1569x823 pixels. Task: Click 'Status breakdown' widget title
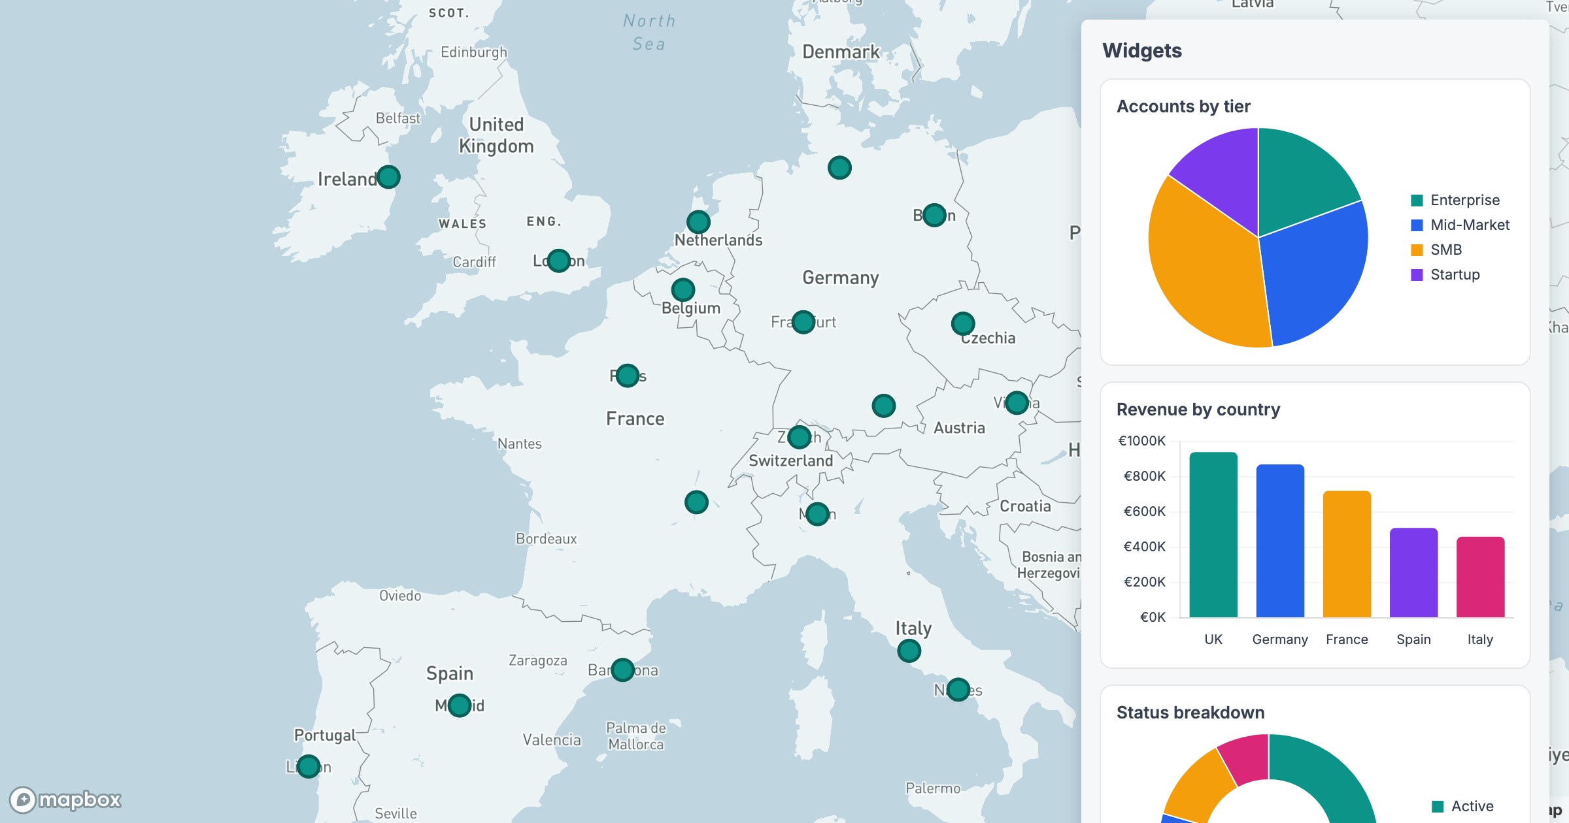[1190, 713]
